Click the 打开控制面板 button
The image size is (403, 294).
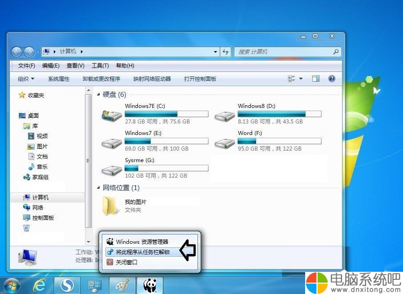(200, 79)
